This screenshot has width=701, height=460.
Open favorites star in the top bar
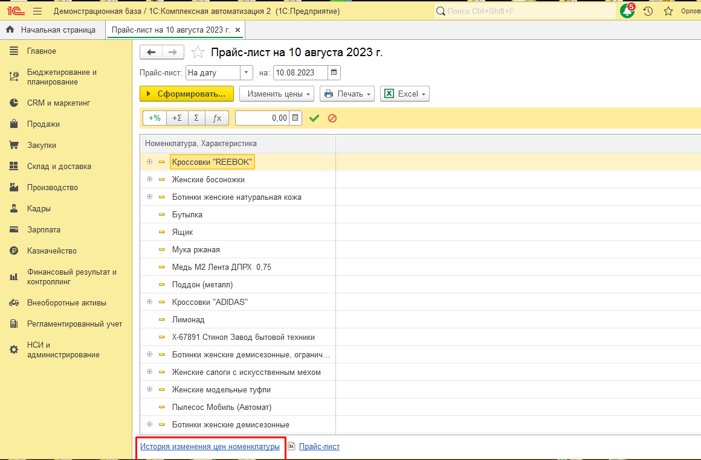pyautogui.click(x=668, y=11)
